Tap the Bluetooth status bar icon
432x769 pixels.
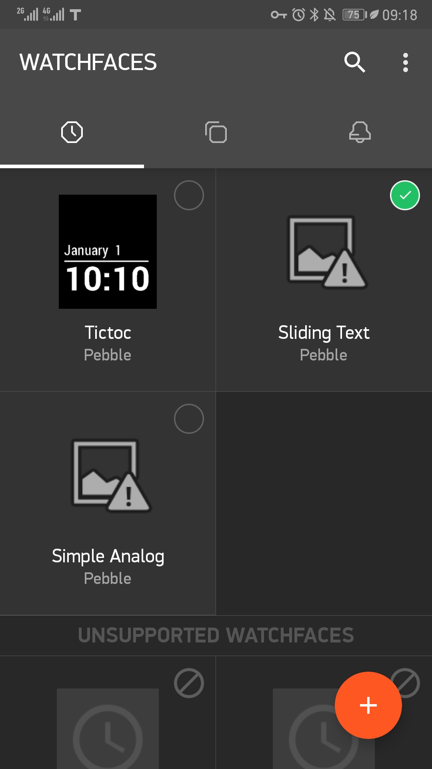click(x=314, y=15)
